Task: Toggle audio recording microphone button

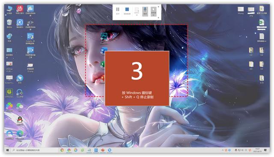Action: pos(145,12)
